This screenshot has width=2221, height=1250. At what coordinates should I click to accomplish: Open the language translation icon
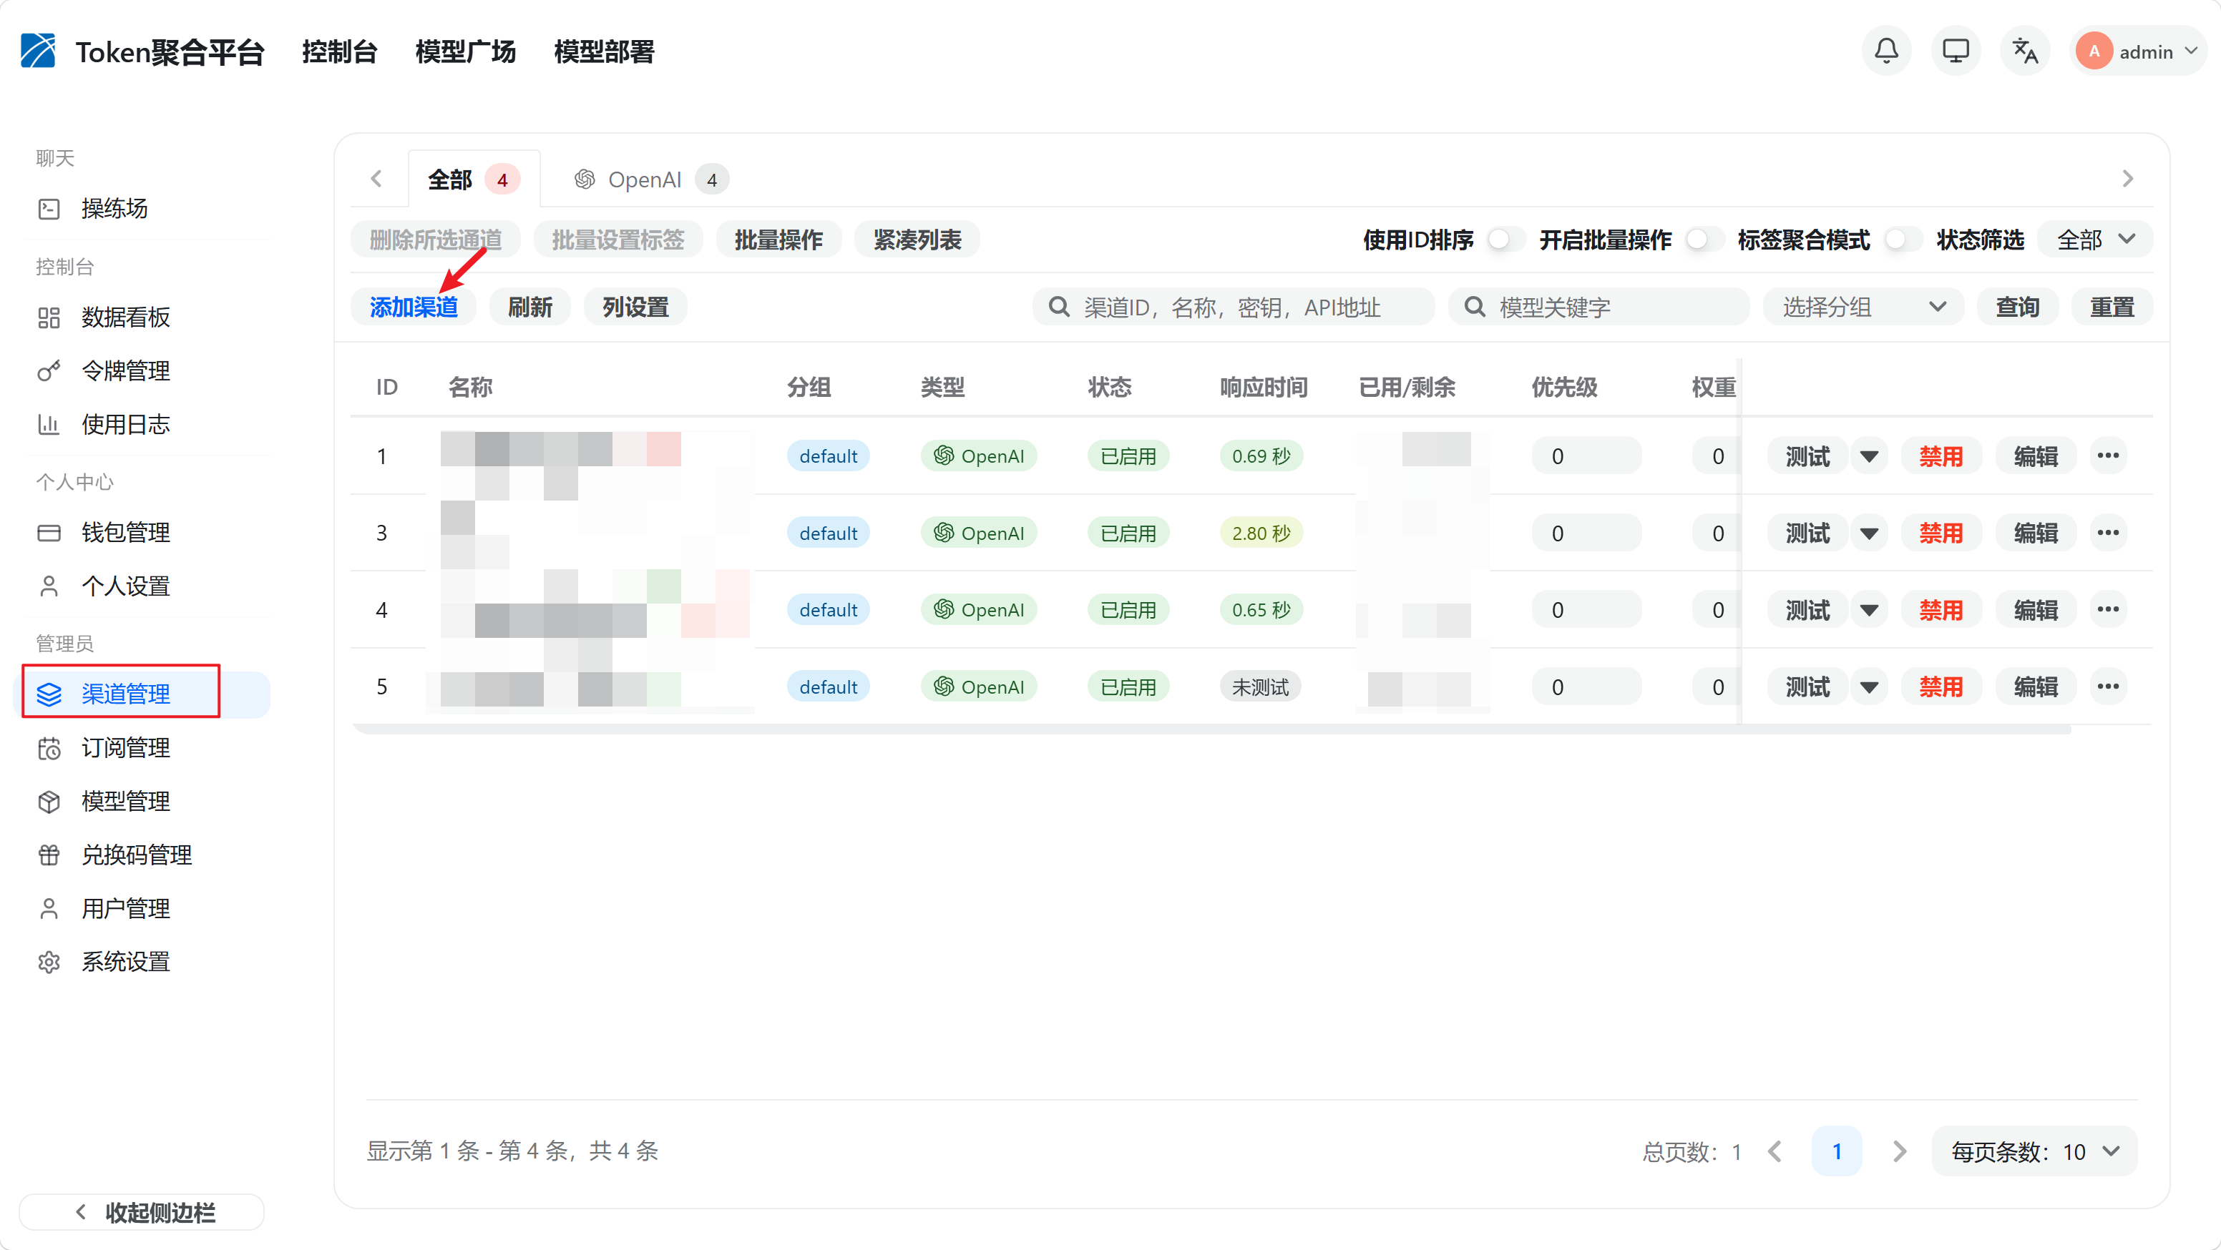2024,51
